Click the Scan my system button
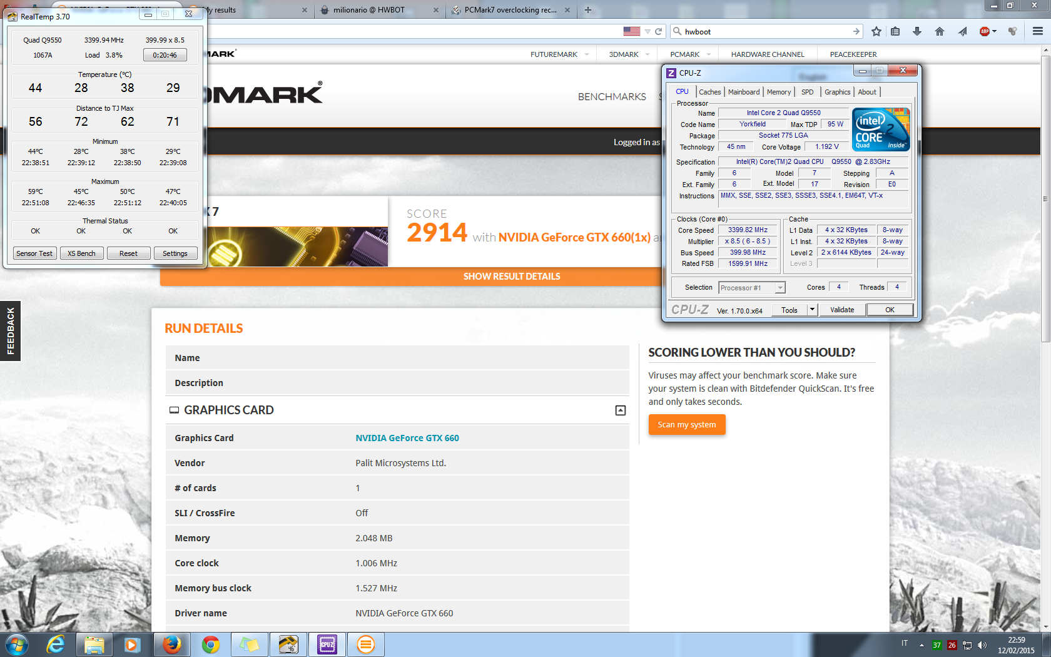Viewport: 1051px width, 657px height. (x=687, y=425)
